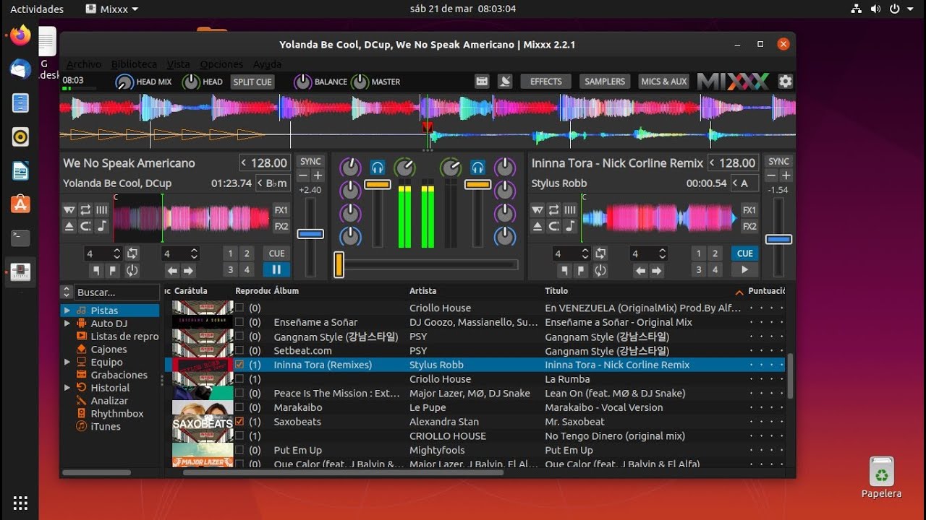926x520 pixels.
Task: Click reloop toggle on right deck
Action: (x=600, y=271)
